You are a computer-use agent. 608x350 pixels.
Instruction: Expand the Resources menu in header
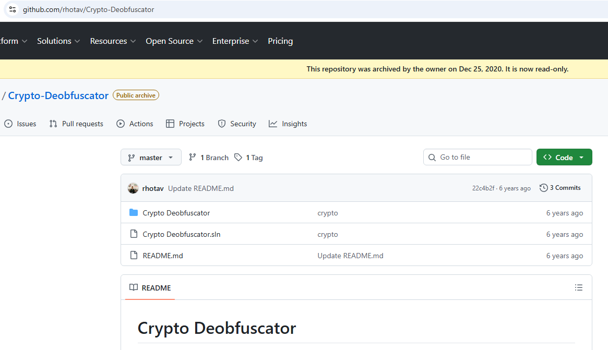point(113,41)
